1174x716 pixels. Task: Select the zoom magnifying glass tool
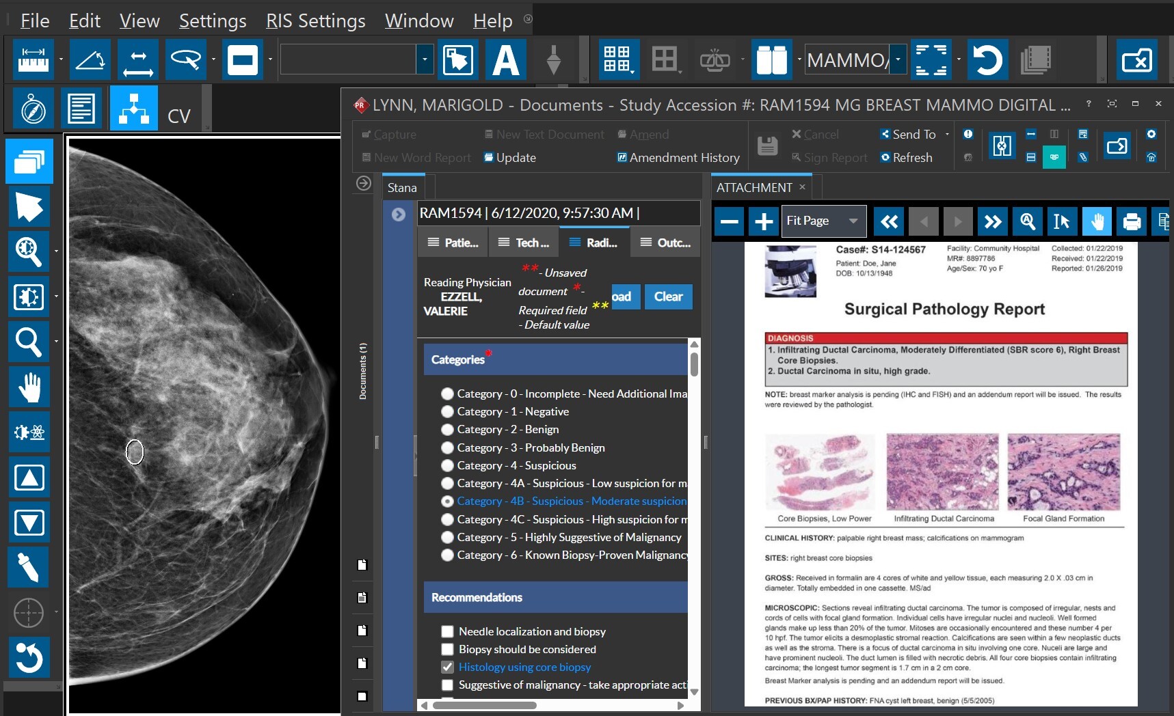coord(29,341)
